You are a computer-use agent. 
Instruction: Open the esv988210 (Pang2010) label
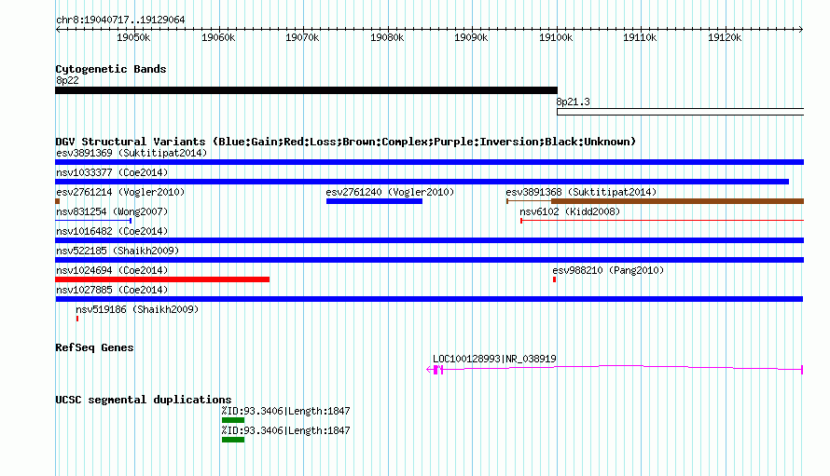tap(608, 270)
